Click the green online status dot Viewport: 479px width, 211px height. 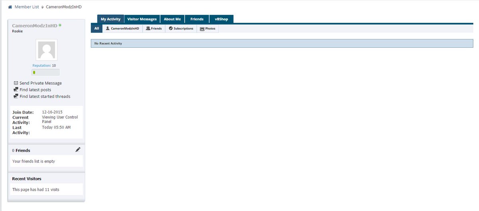point(60,25)
